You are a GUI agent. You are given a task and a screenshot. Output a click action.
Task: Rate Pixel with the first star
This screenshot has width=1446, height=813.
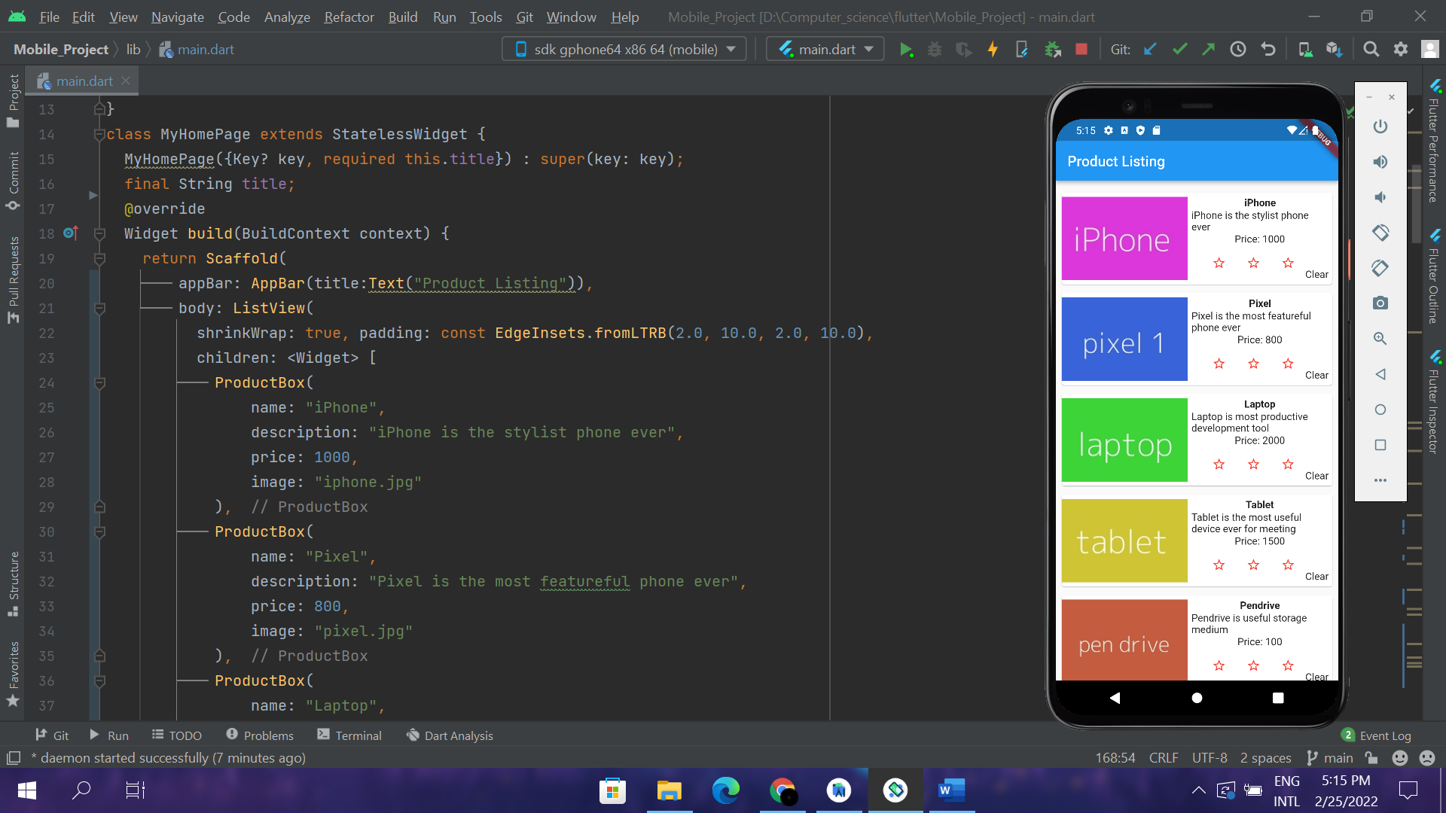(1219, 364)
